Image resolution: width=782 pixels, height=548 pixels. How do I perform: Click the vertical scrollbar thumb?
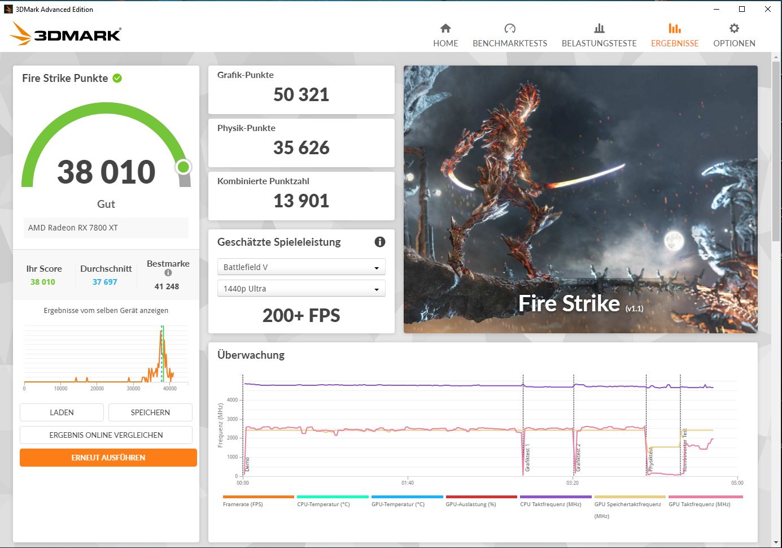tap(776, 153)
